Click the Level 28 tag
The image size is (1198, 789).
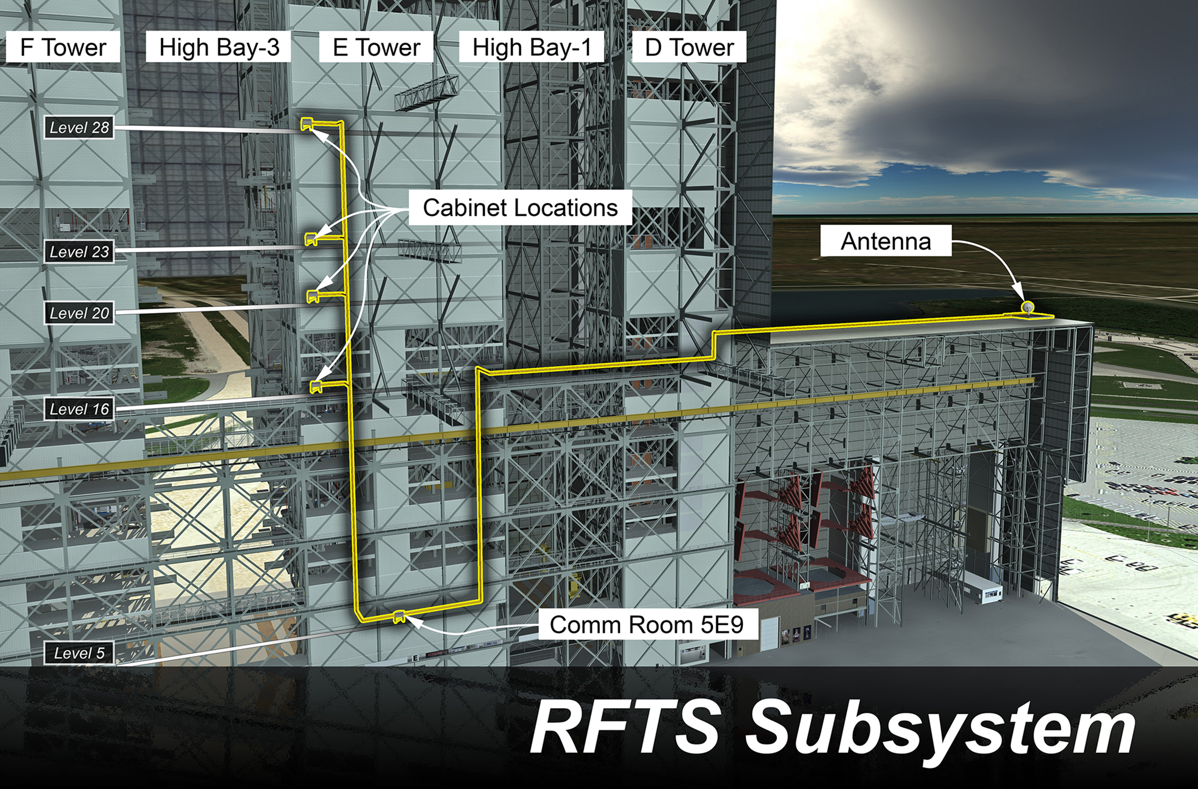point(79,128)
